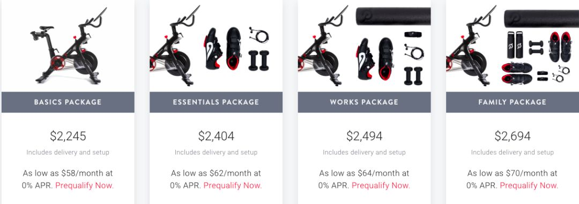Click the earbuds image in Essentials Package
The width and height of the screenshot is (579, 204).
point(259,35)
